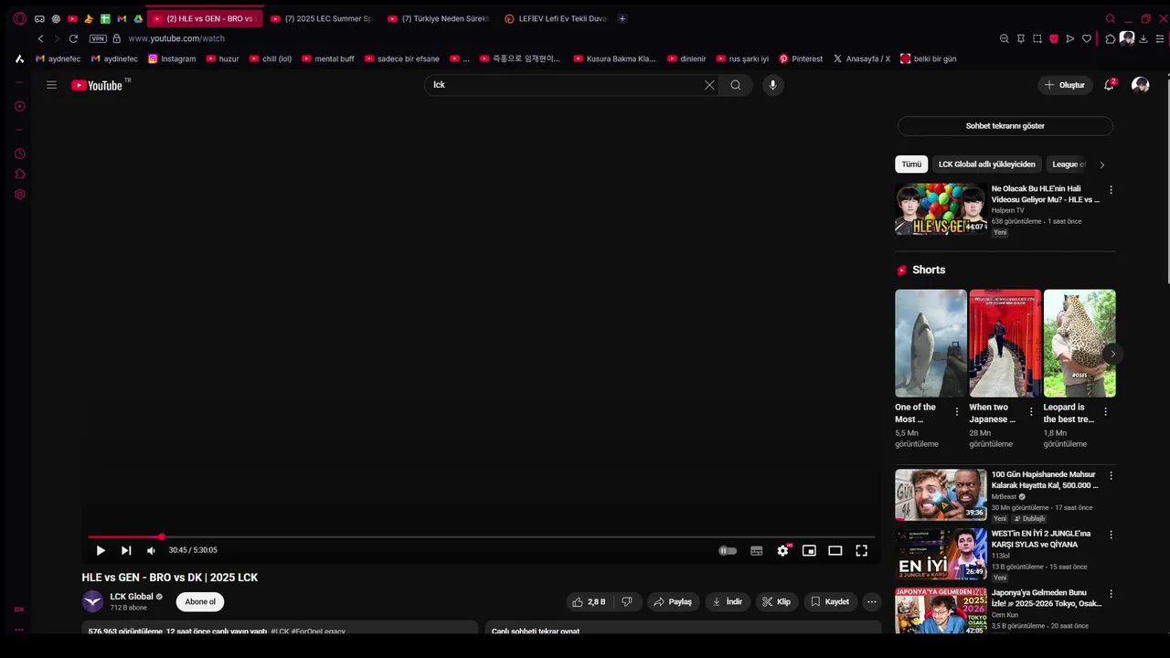The height and width of the screenshot is (658, 1170).
Task: Switch to LEFİEV Lefi Ev tab
Action: coord(556,18)
